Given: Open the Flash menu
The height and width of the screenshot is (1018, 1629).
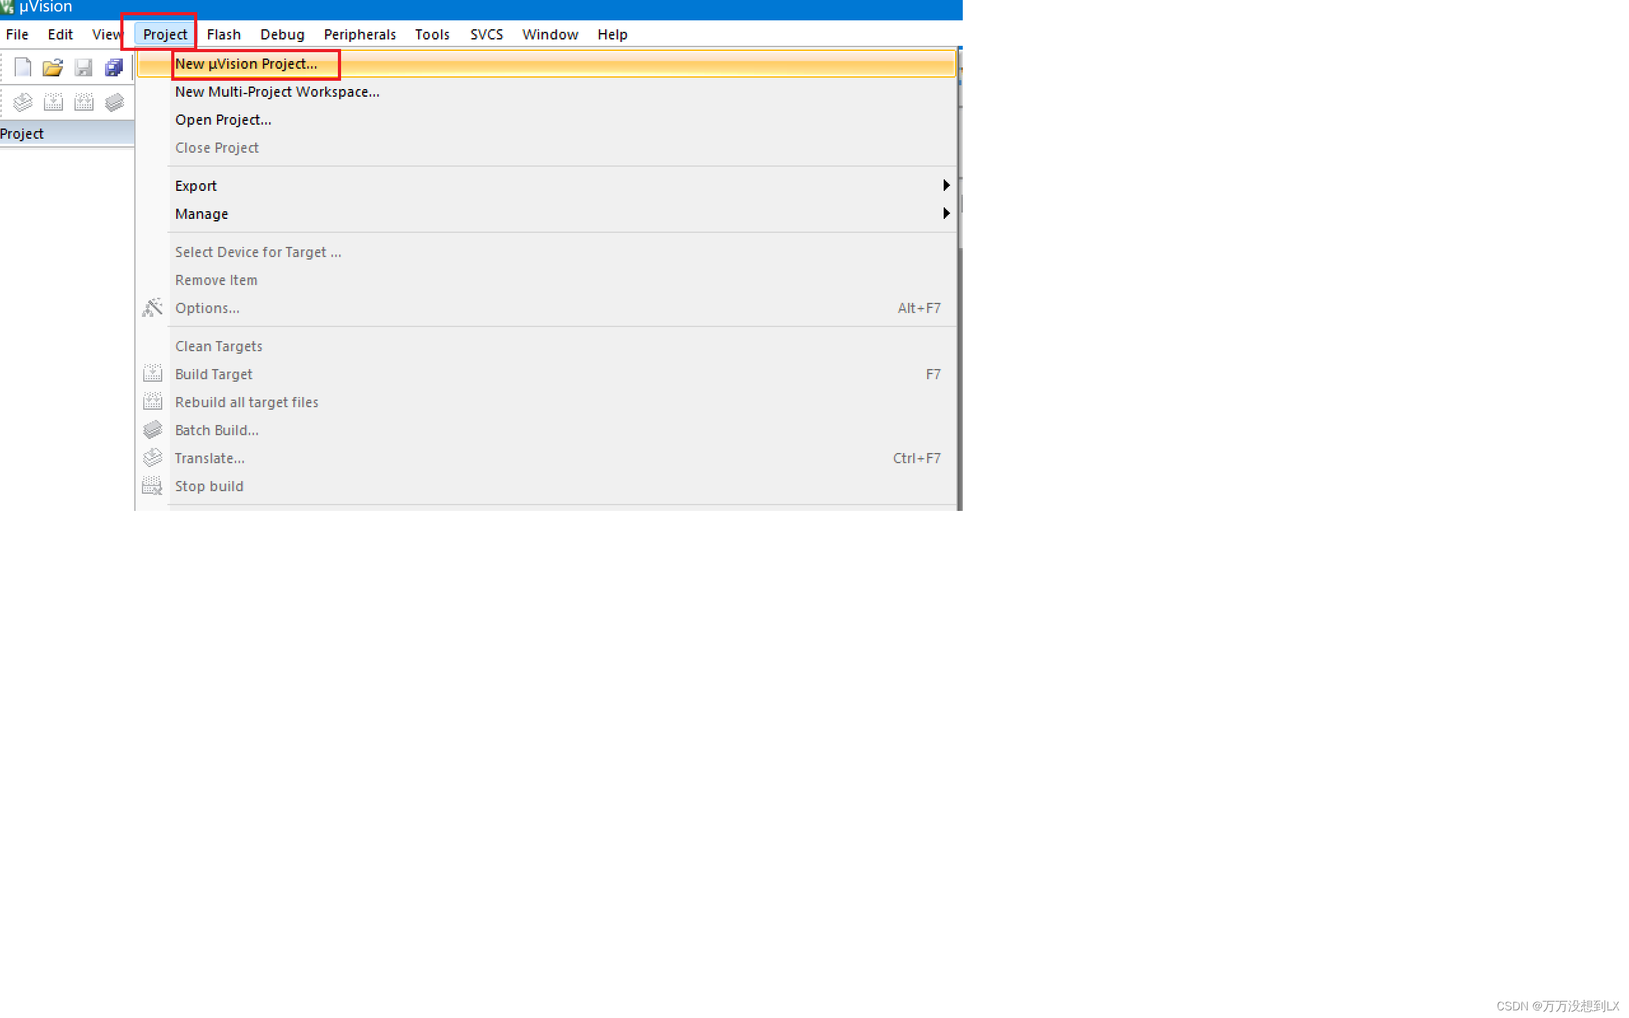Looking at the screenshot, I should [223, 34].
